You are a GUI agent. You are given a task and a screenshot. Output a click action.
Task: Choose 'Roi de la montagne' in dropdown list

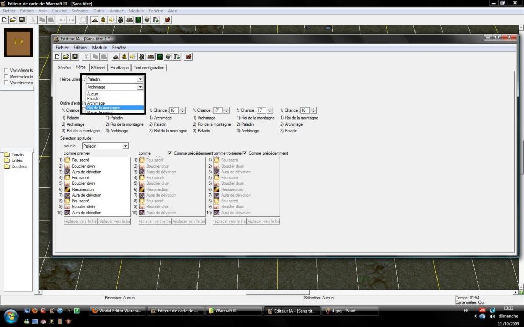[x=115, y=108]
